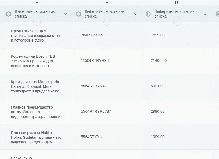Image resolution: width=219 pixels, height=159 pixels.
Task: Select column letter F header
Action: (107, 2)
